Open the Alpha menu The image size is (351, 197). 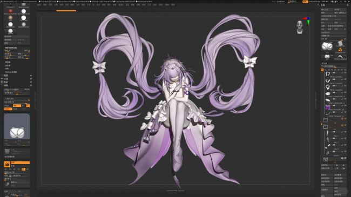(39, 5)
